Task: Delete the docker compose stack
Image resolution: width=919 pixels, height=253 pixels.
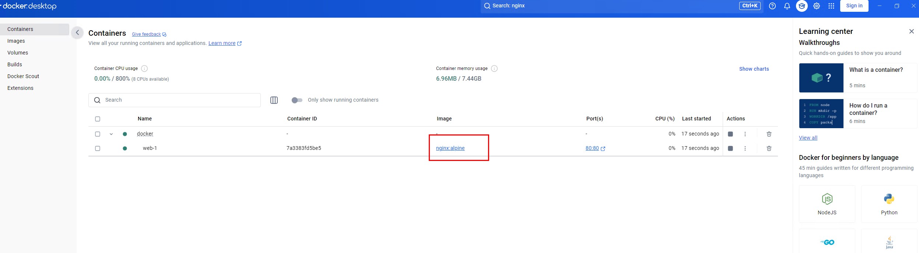Action: [769, 134]
